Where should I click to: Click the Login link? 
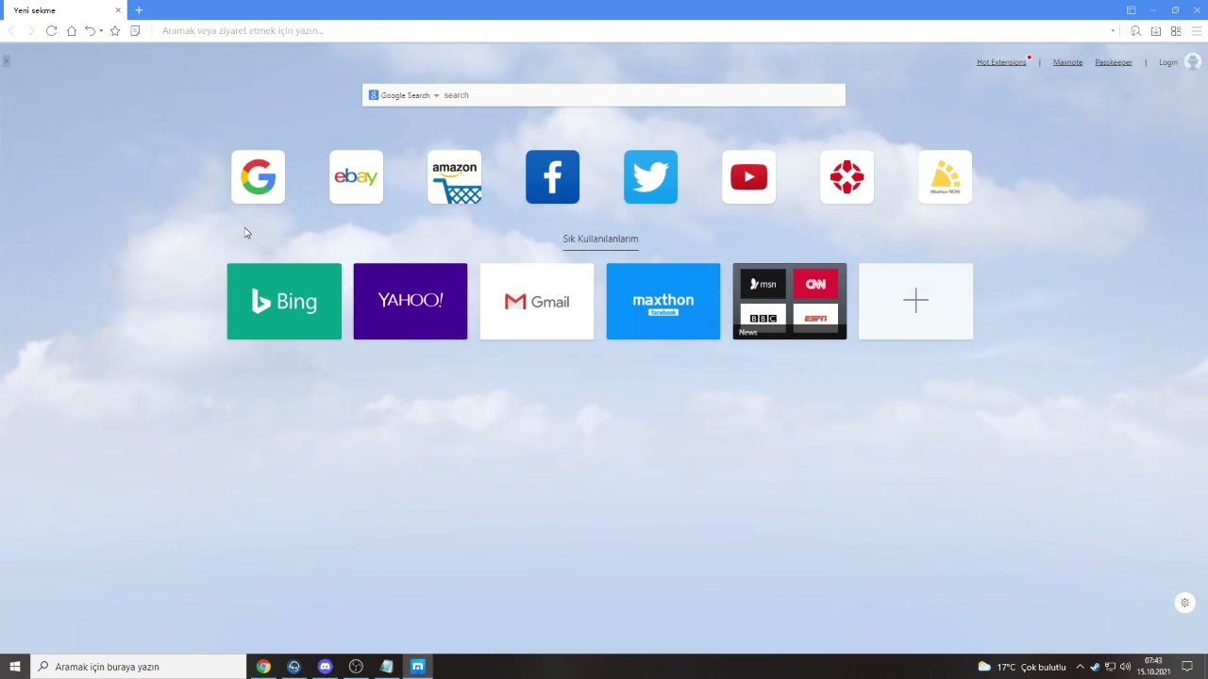(1168, 62)
